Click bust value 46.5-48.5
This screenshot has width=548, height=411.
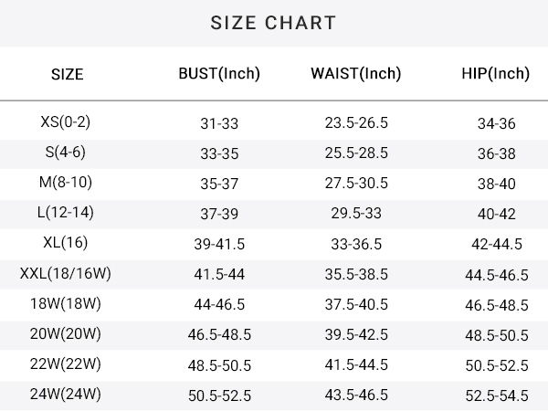tap(219, 334)
